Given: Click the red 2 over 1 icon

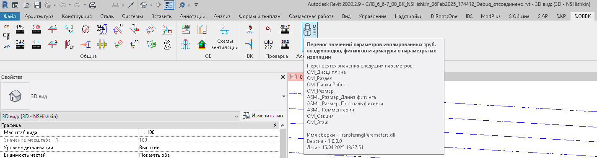Looking at the screenshot, I should tap(167, 29).
